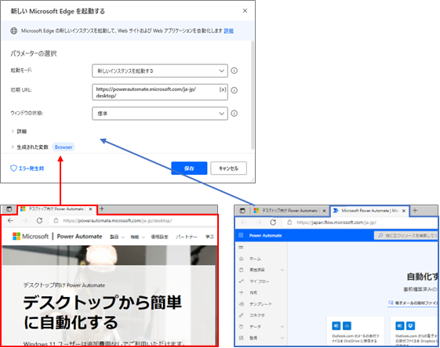Click the キャンセル button

pyautogui.click(x=228, y=169)
